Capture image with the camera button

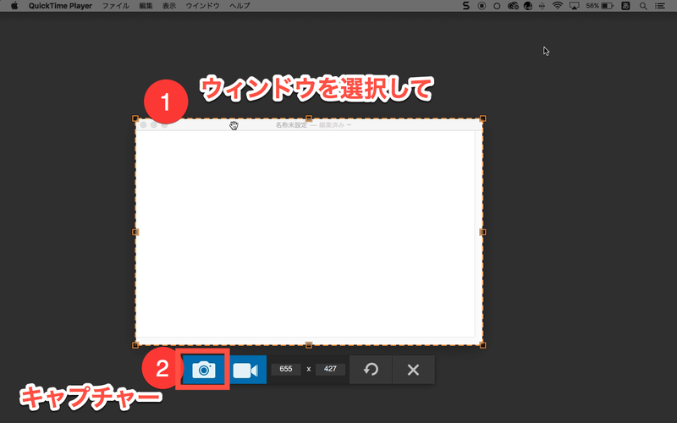pos(203,370)
